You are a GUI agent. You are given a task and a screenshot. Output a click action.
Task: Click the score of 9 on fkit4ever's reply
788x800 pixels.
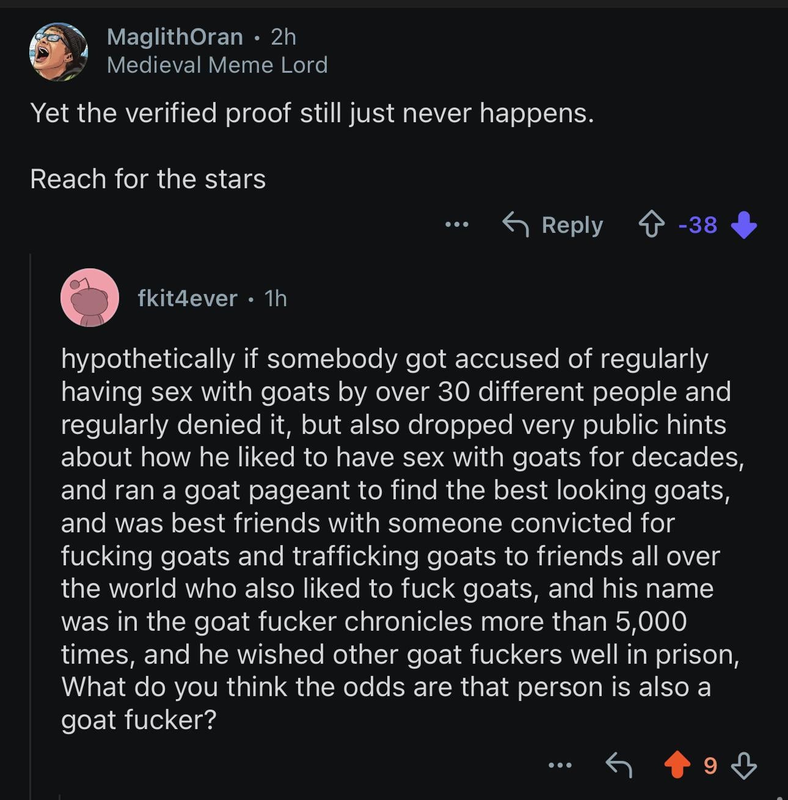coord(710,765)
